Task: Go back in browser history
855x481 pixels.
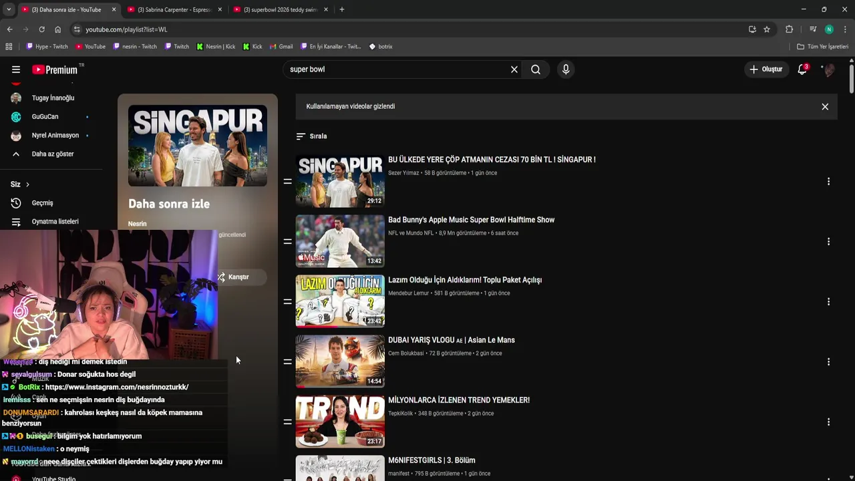Action: [x=9, y=29]
